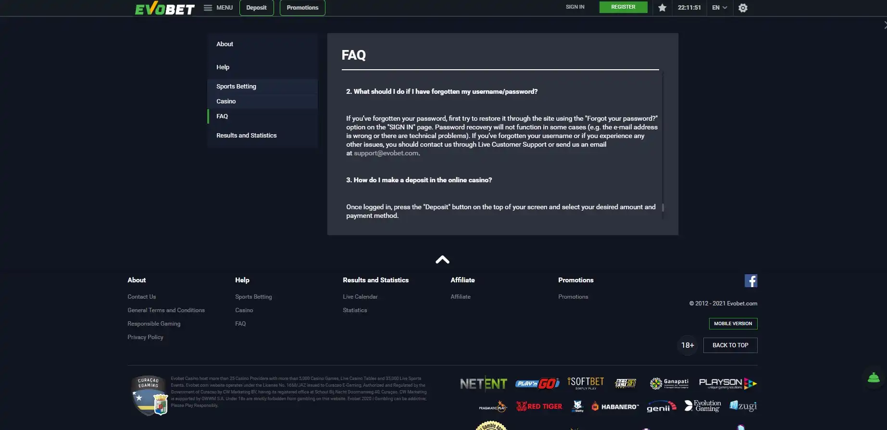Open Results and Statistics sidebar item
887x430 pixels.
[x=246, y=136]
